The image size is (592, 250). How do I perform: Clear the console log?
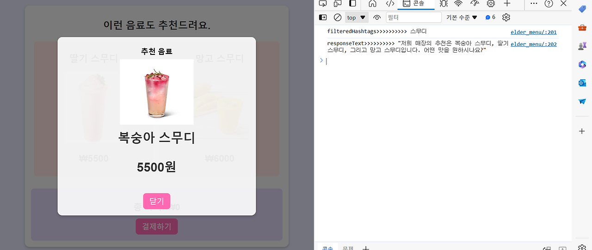point(338,17)
